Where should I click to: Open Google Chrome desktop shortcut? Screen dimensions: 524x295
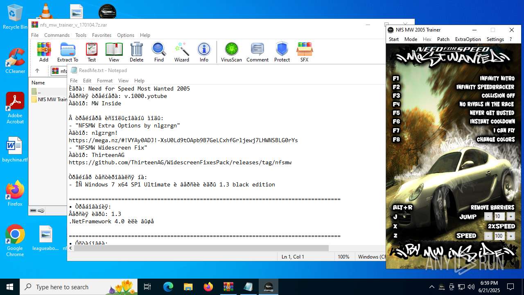15,241
